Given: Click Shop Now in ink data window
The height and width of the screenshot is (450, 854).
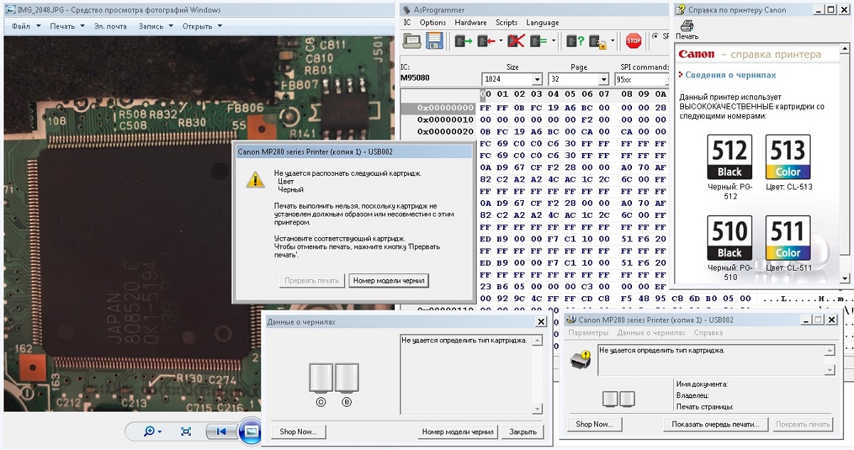Looking at the screenshot, I should pyautogui.click(x=297, y=431).
